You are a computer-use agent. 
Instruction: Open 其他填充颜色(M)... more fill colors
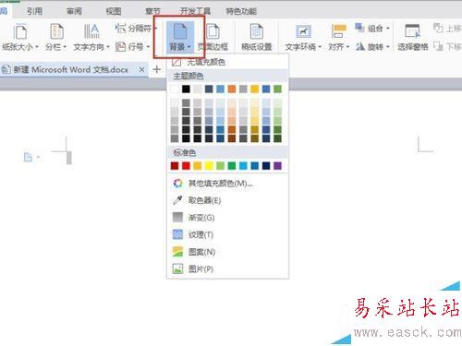[x=227, y=184]
